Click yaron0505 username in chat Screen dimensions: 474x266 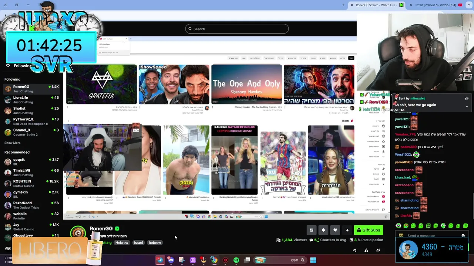click(x=404, y=162)
